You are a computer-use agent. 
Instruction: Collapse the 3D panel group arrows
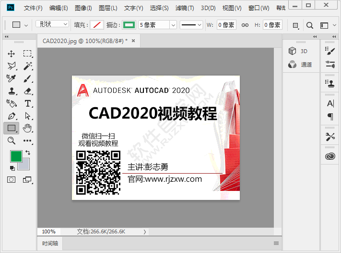(315, 37)
